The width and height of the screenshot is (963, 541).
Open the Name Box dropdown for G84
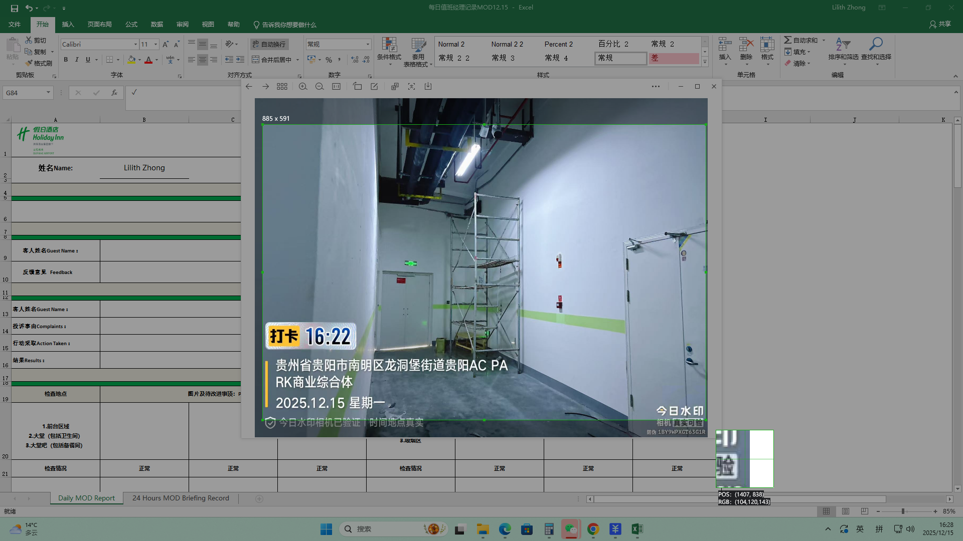coord(48,93)
